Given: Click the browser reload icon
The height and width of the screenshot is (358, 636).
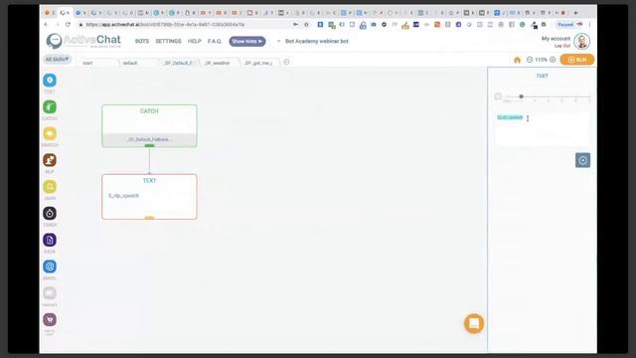Looking at the screenshot, I should click(68, 24).
